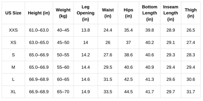The width and height of the screenshot is (203, 101).
Task: Click the Thigh (in) column header
Action: coord(191,13)
